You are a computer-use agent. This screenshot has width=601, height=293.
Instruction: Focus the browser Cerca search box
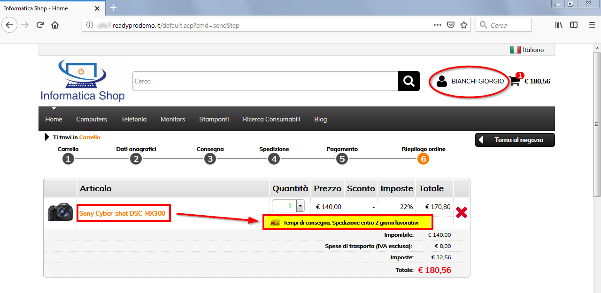[504, 25]
